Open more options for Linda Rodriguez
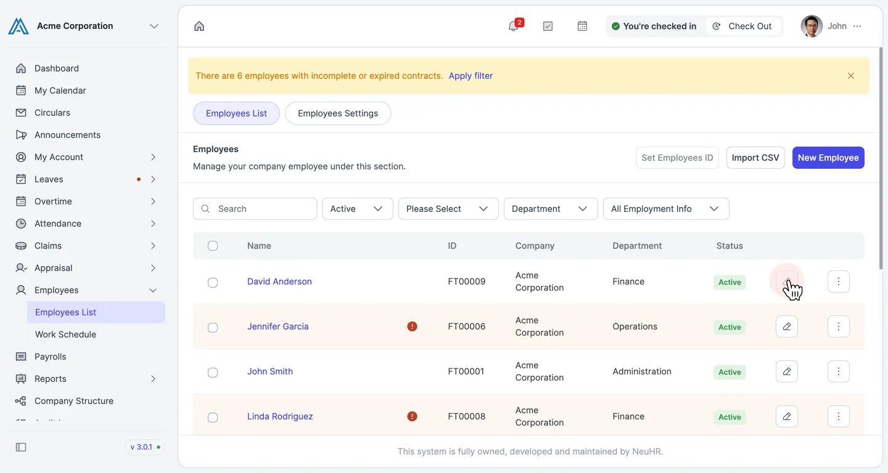Viewport: 888px width, 473px height. 839,416
